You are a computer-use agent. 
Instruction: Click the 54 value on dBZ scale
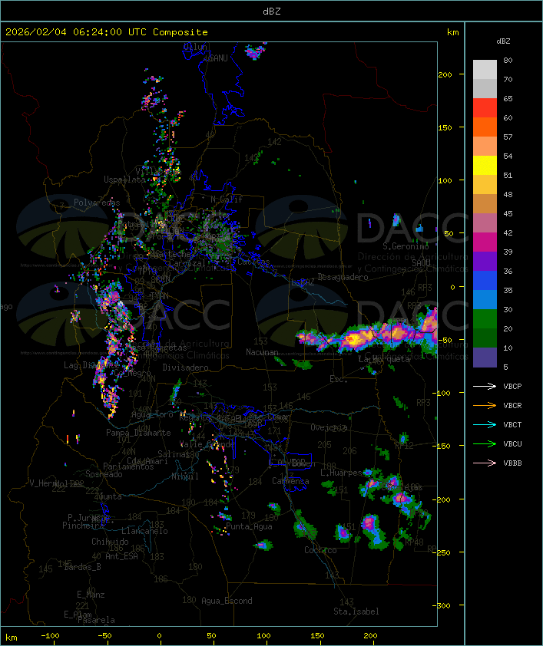pyautogui.click(x=508, y=157)
